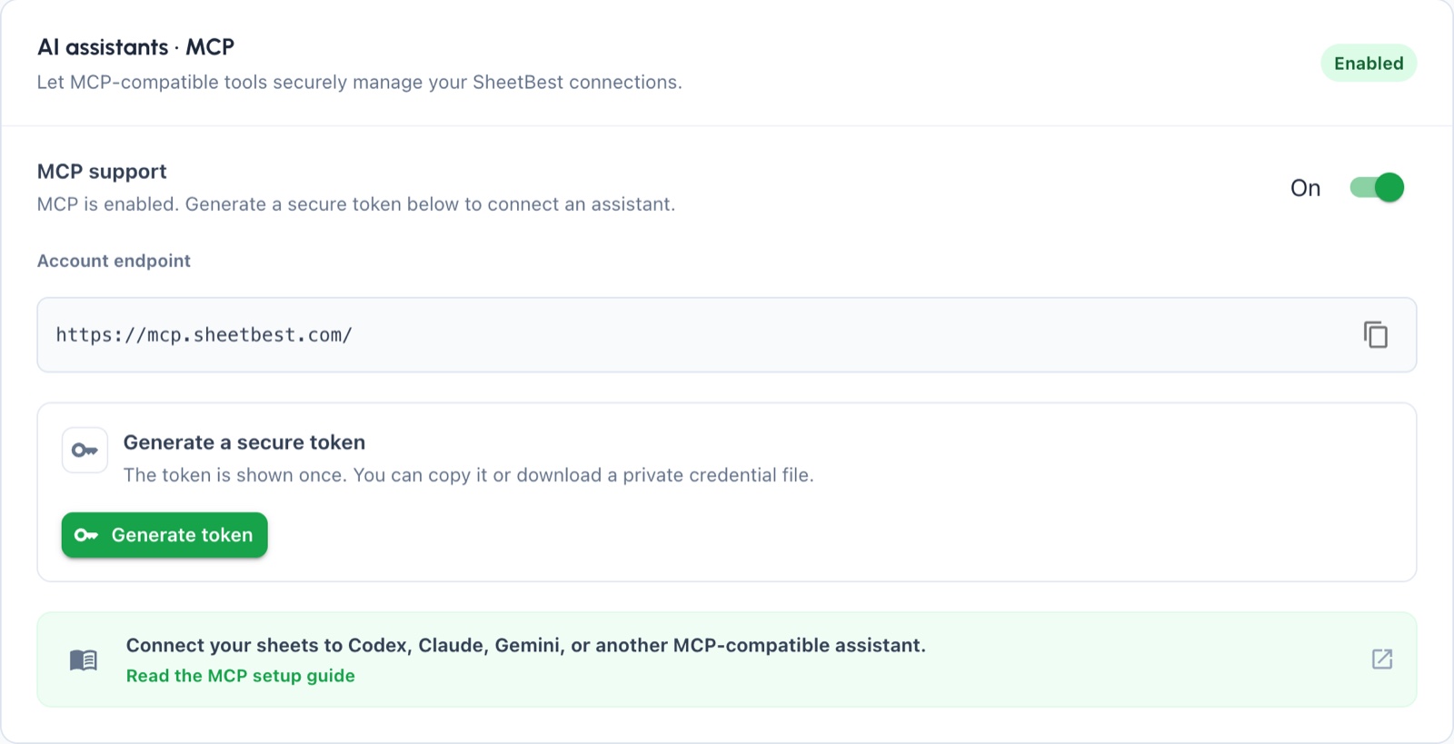
Task: Select the https://mcp.sheetbest.com/ endpoint field
Action: tap(727, 335)
